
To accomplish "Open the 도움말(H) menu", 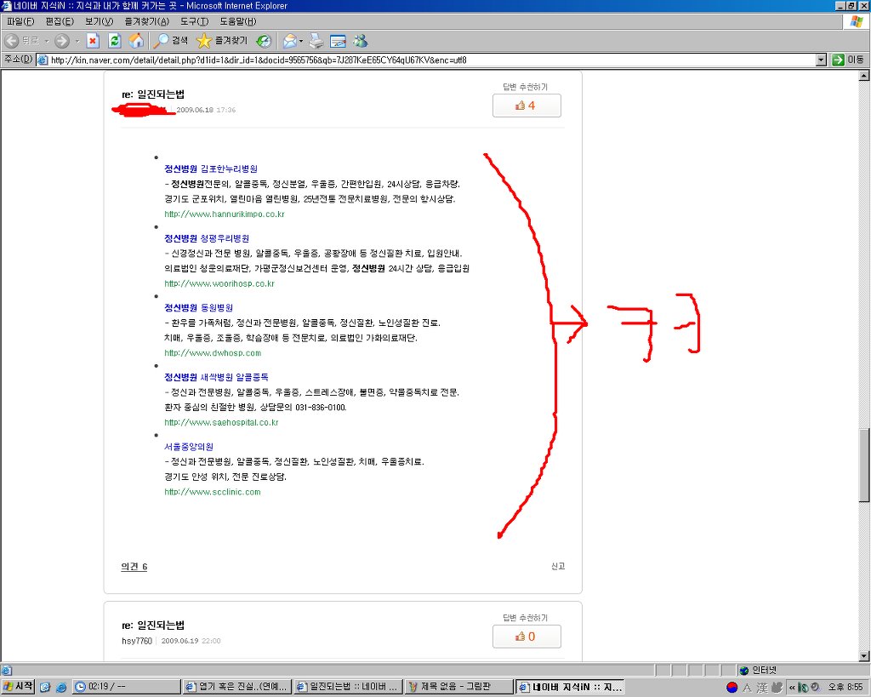I will [238, 21].
